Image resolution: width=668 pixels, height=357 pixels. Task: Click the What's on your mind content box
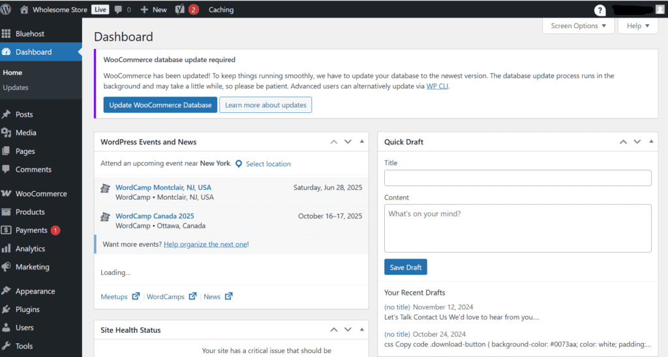(x=517, y=228)
